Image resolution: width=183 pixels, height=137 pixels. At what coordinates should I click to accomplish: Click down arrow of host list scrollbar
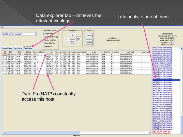[x=181, y=133]
